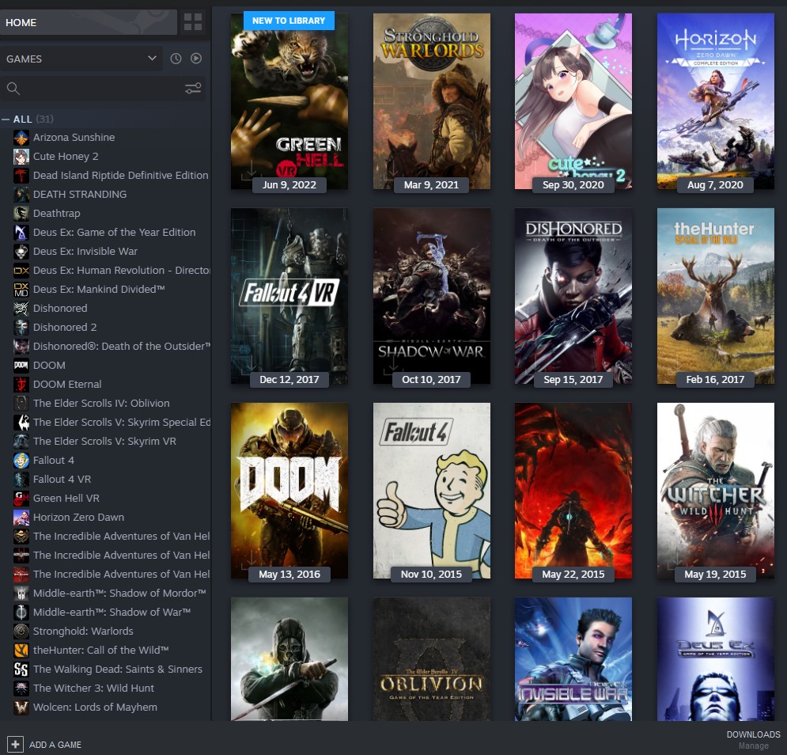
Task: Click the Horizon Zero Dawn list icon
Action: [x=21, y=518]
